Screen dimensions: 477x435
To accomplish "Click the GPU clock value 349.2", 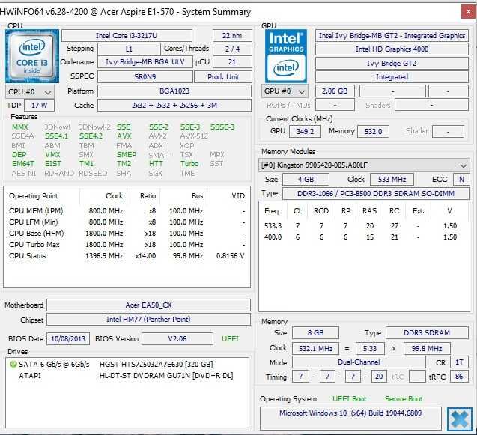I will click(x=305, y=132).
